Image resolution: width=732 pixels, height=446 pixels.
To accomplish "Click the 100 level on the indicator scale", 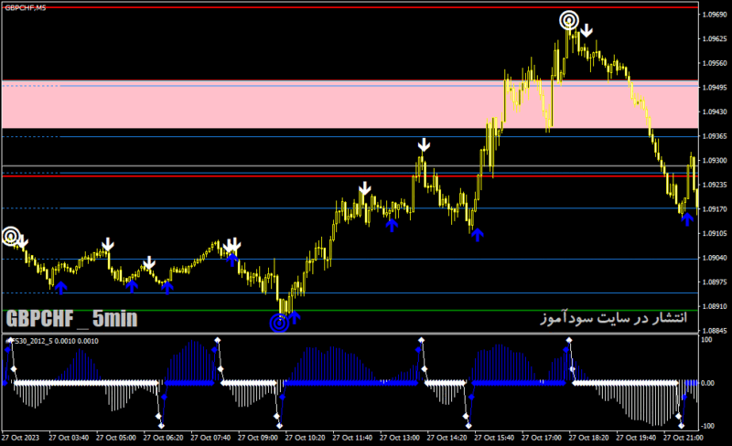I will tap(706, 340).
